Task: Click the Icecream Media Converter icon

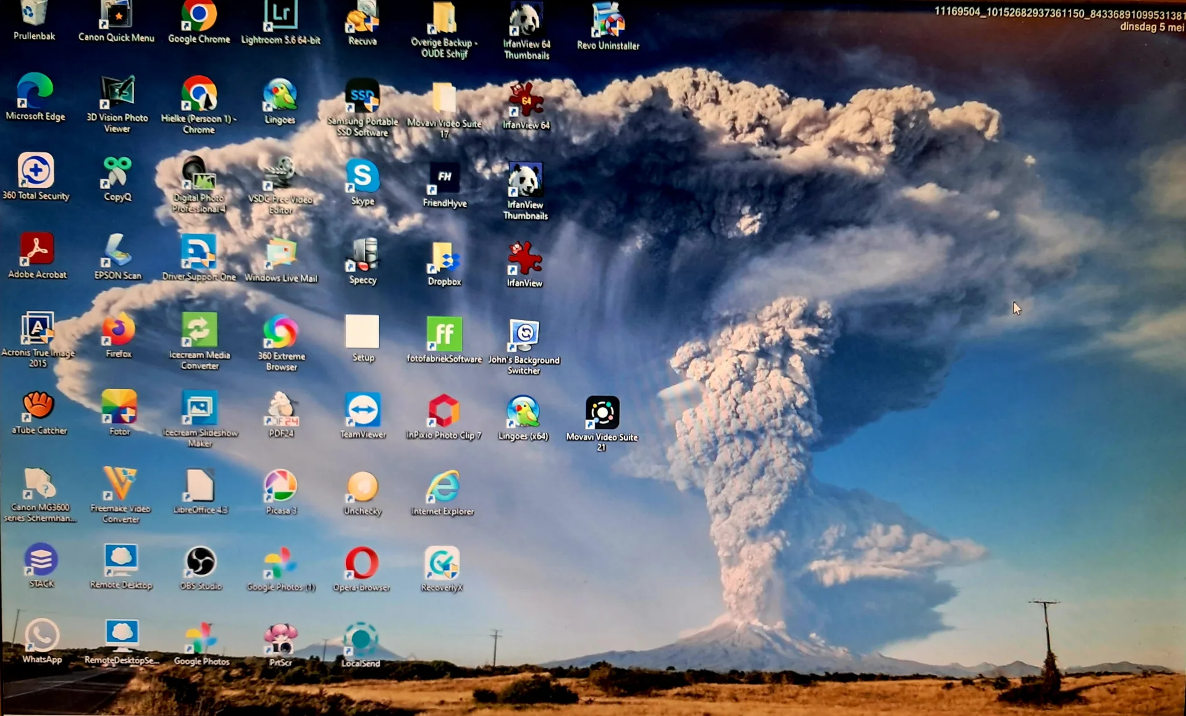Action: point(200,331)
